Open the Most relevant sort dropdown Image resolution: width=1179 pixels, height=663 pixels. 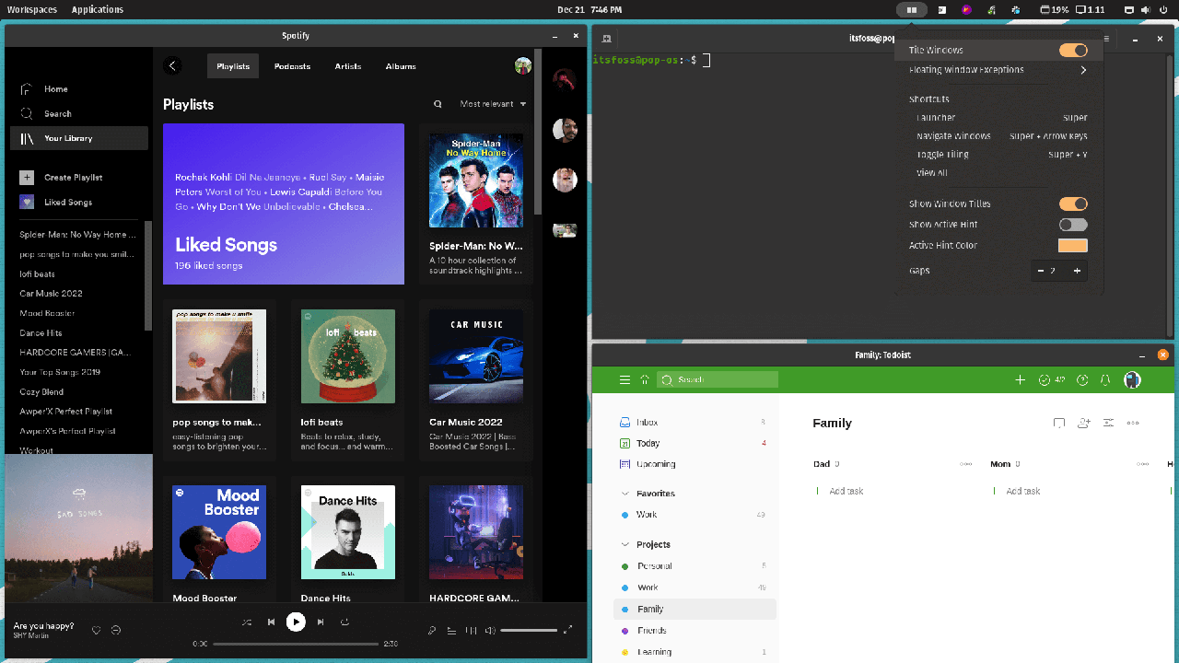[x=493, y=104]
